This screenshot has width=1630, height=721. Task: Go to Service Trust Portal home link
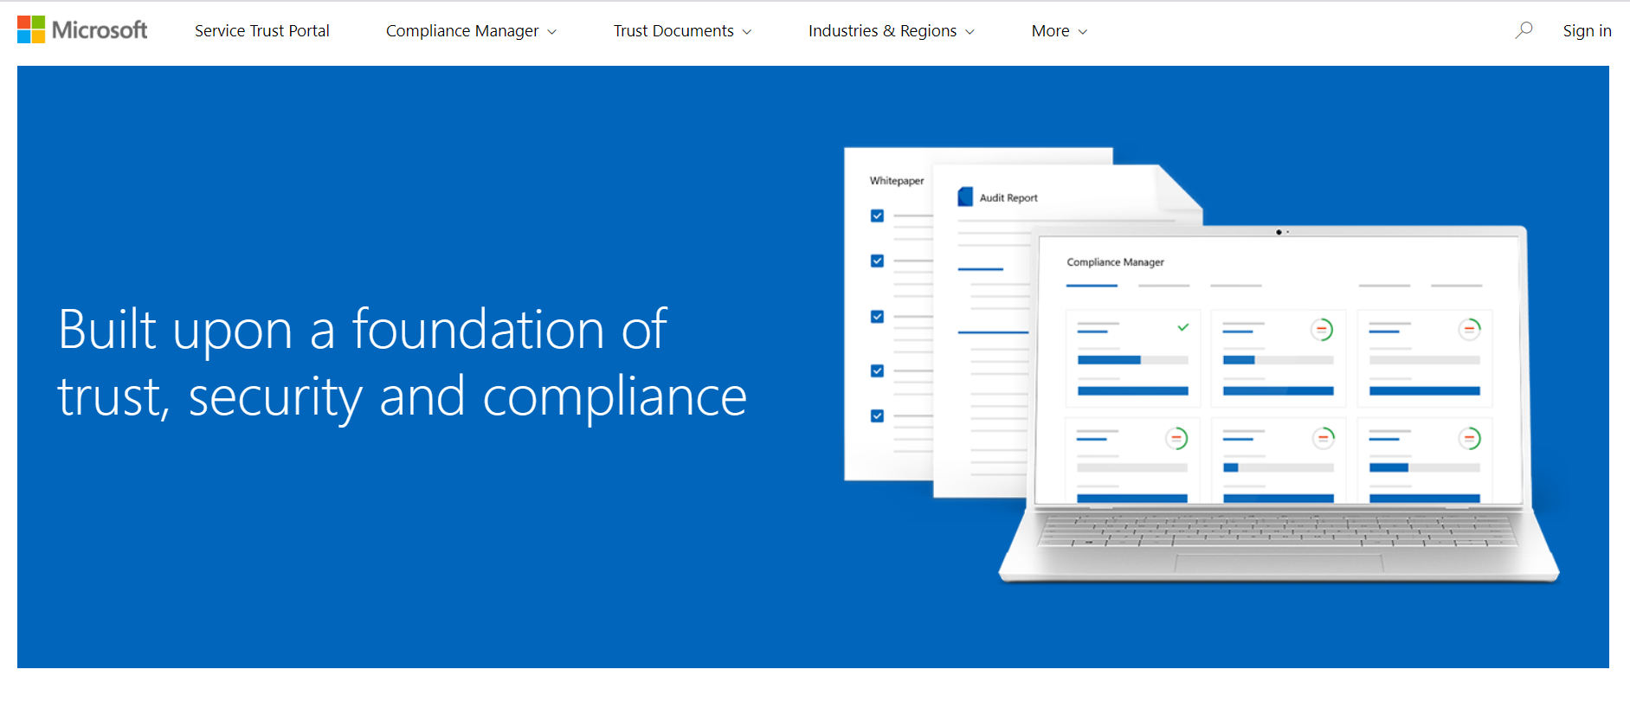(x=262, y=30)
